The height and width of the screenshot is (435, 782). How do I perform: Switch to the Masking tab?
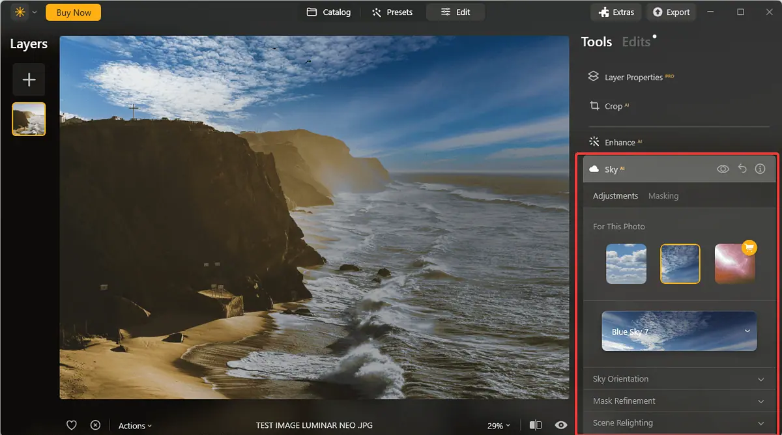(x=663, y=196)
